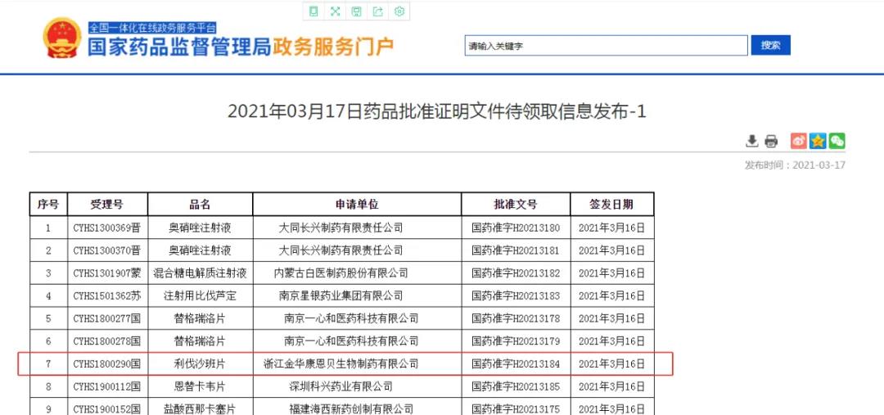Click the 国家药品监督管理局政务服务门户 site title
884x415 pixels.
241,47
